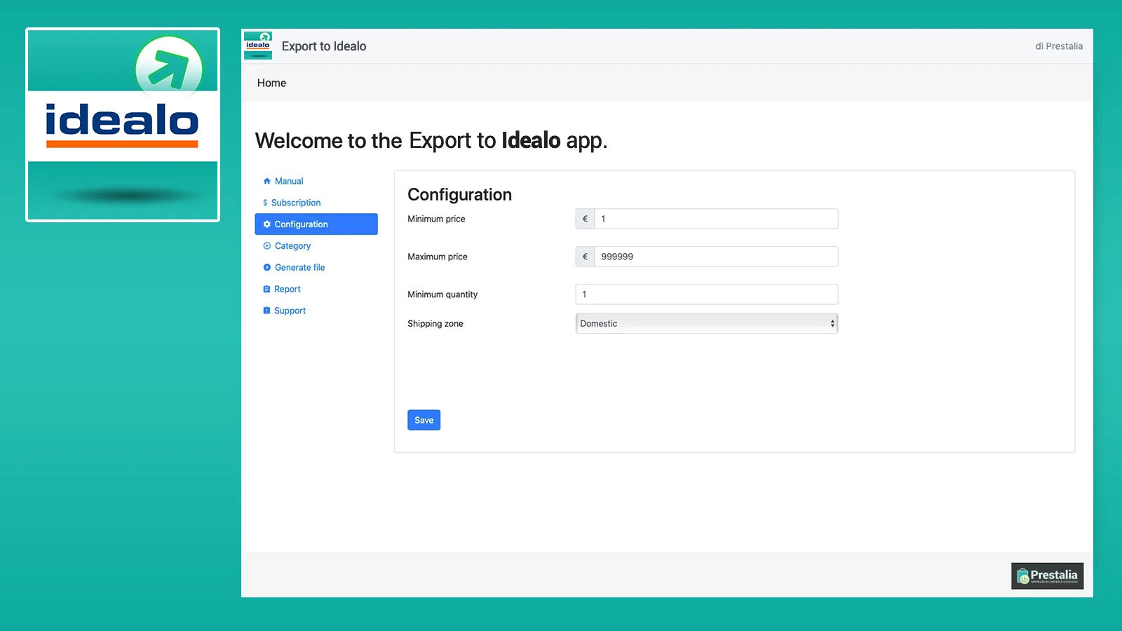
Task: Click the 'Welcome to the Export to Idealo app.' heading
Action: coord(431,140)
